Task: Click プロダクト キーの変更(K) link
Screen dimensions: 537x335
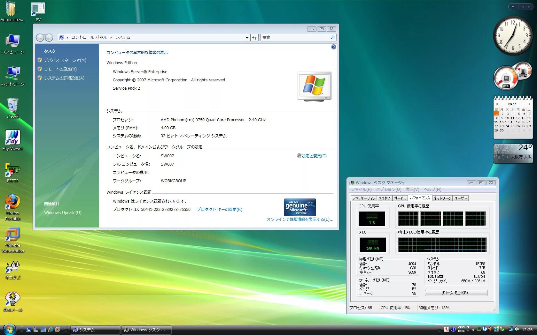Action: (219, 210)
